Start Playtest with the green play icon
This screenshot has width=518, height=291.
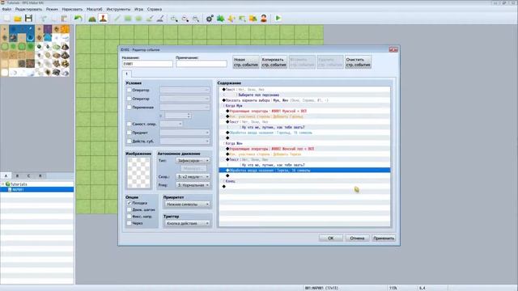pyautogui.click(x=278, y=19)
